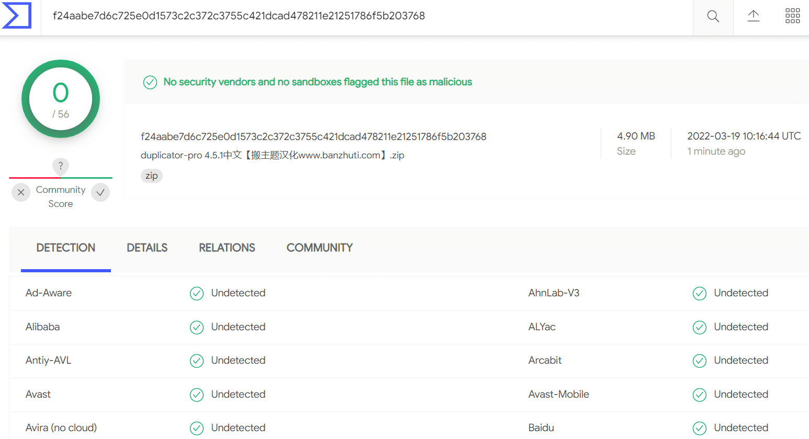Click the Avast-Mobile vendor name

point(559,394)
